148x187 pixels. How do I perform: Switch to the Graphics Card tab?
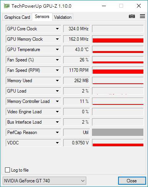coord(17,17)
